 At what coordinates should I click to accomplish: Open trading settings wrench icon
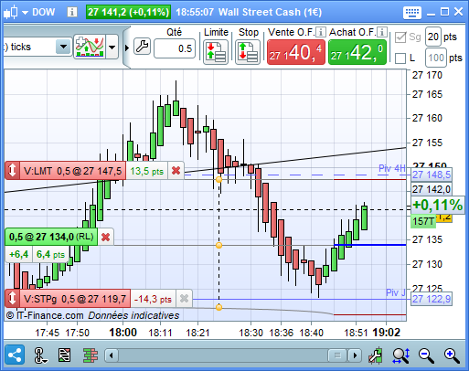[x=142, y=47]
